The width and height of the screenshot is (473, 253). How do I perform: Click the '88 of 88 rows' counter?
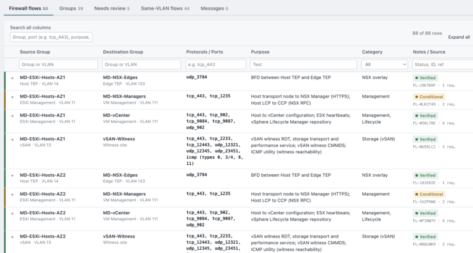coord(427,33)
